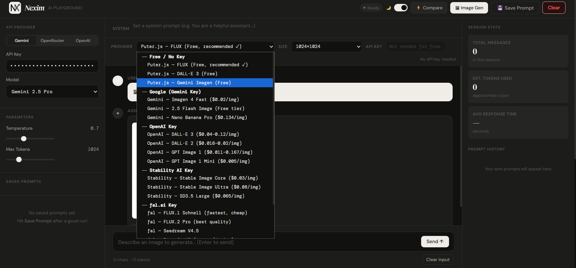This screenshot has width=576, height=268.
Task: Click the Send button
Action: pos(435,242)
